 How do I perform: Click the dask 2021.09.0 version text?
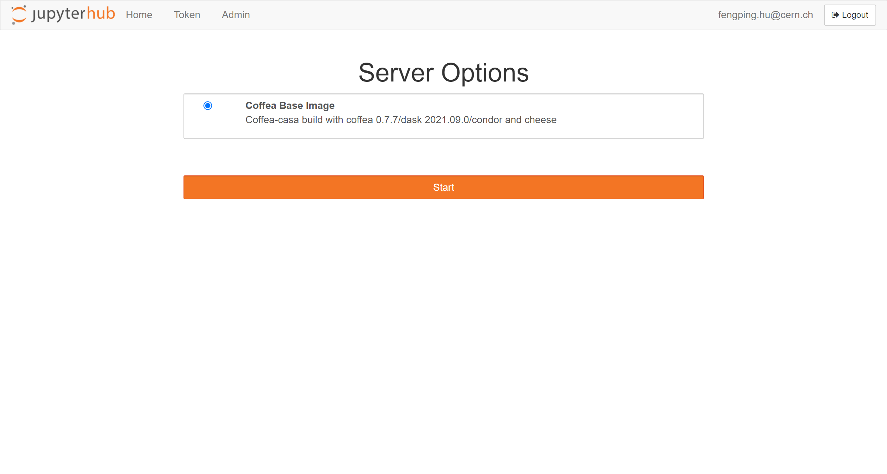coord(435,120)
